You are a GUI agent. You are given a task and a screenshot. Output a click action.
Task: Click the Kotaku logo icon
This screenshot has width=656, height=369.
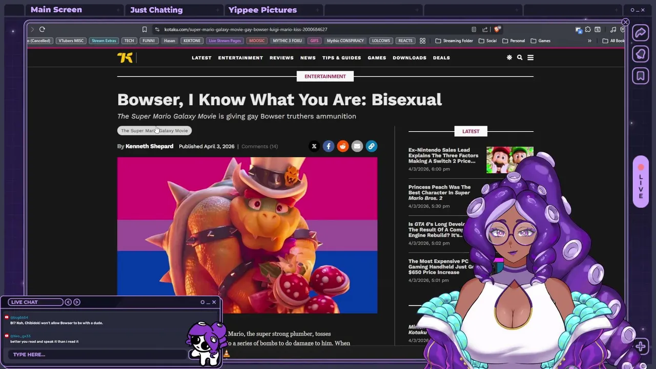click(x=125, y=58)
